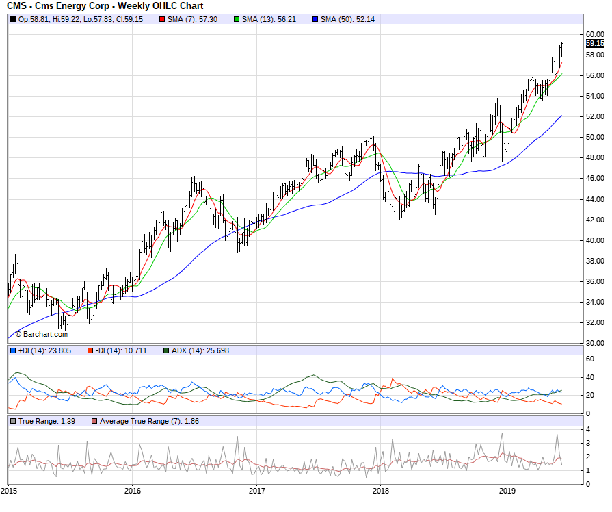Click the 40 label on the DI/ADX axis

(x=589, y=377)
